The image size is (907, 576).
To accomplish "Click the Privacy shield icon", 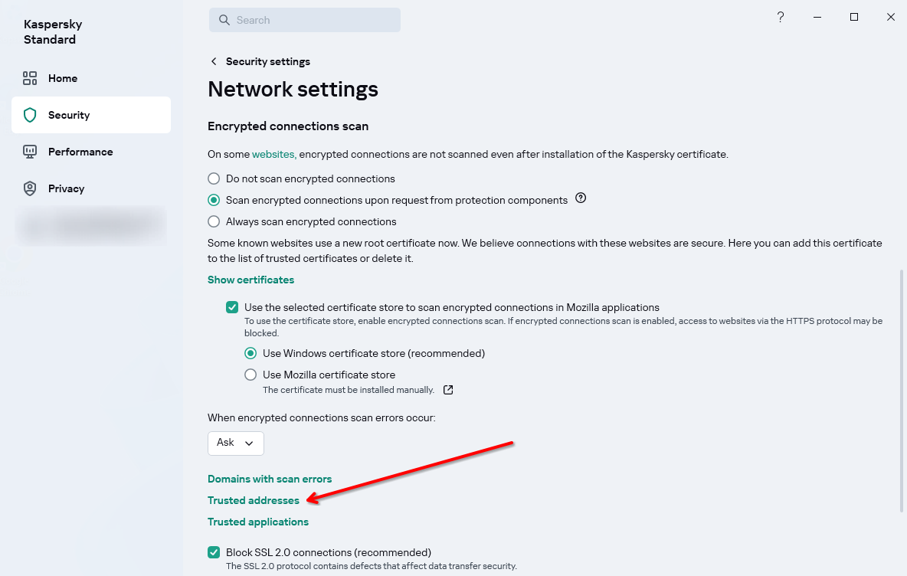I will (30, 188).
